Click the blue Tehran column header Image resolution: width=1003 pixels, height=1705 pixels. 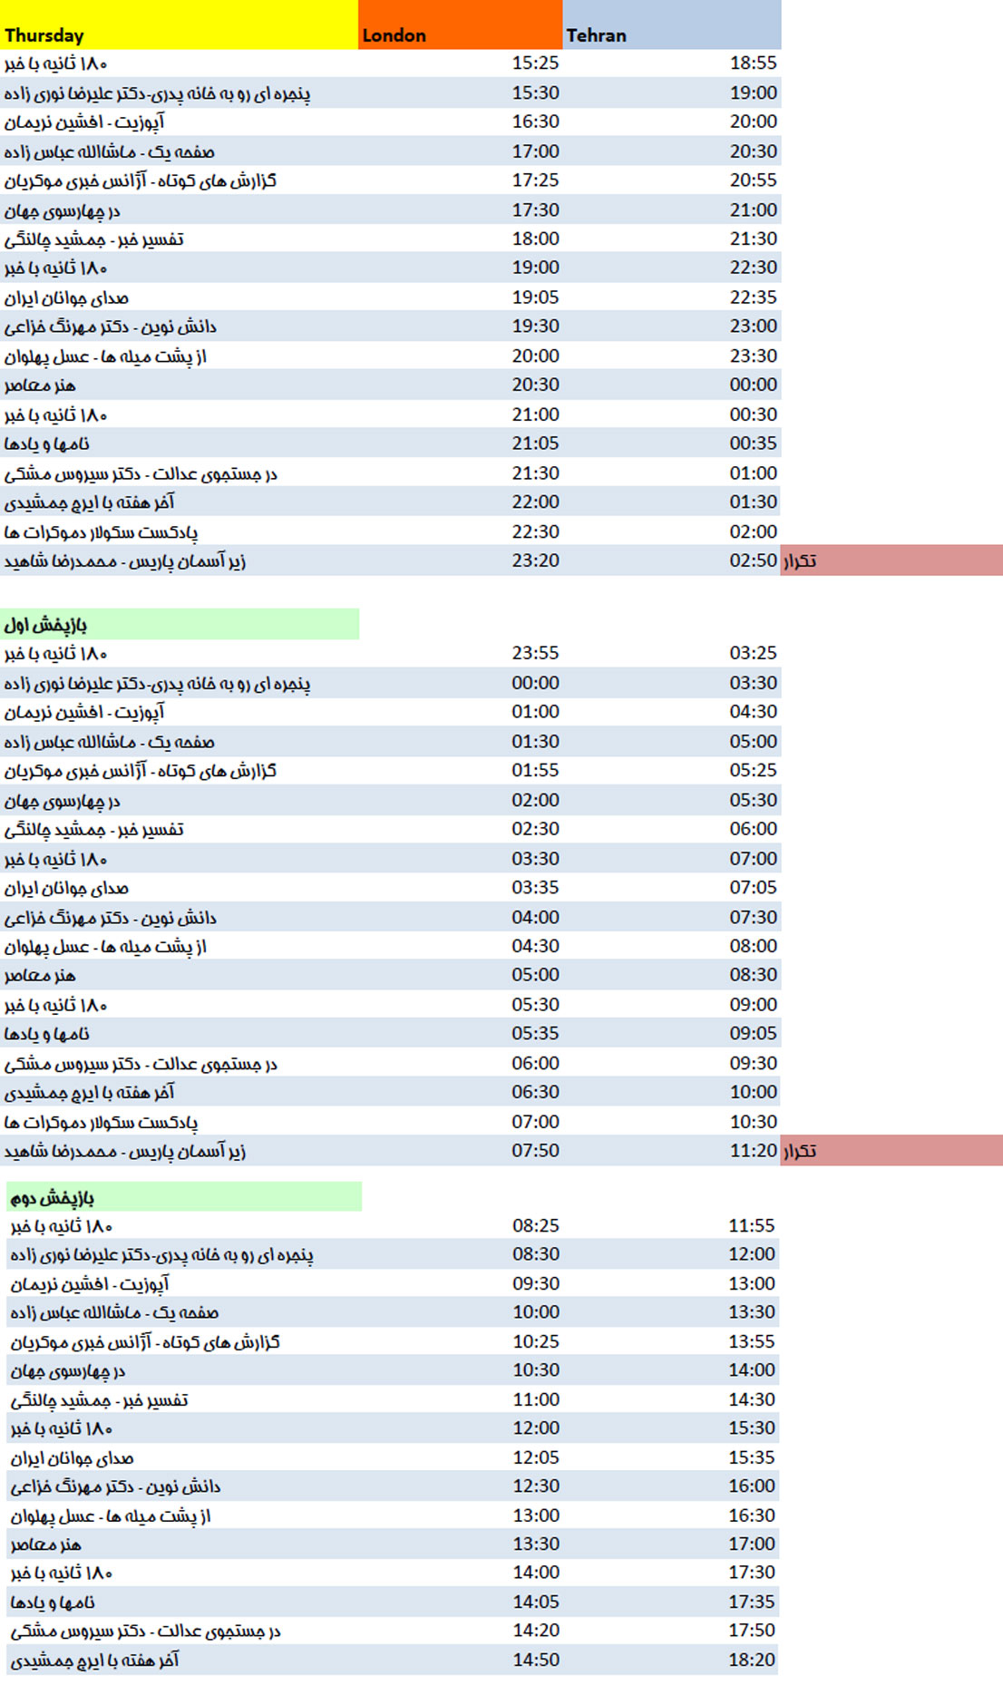671,25
